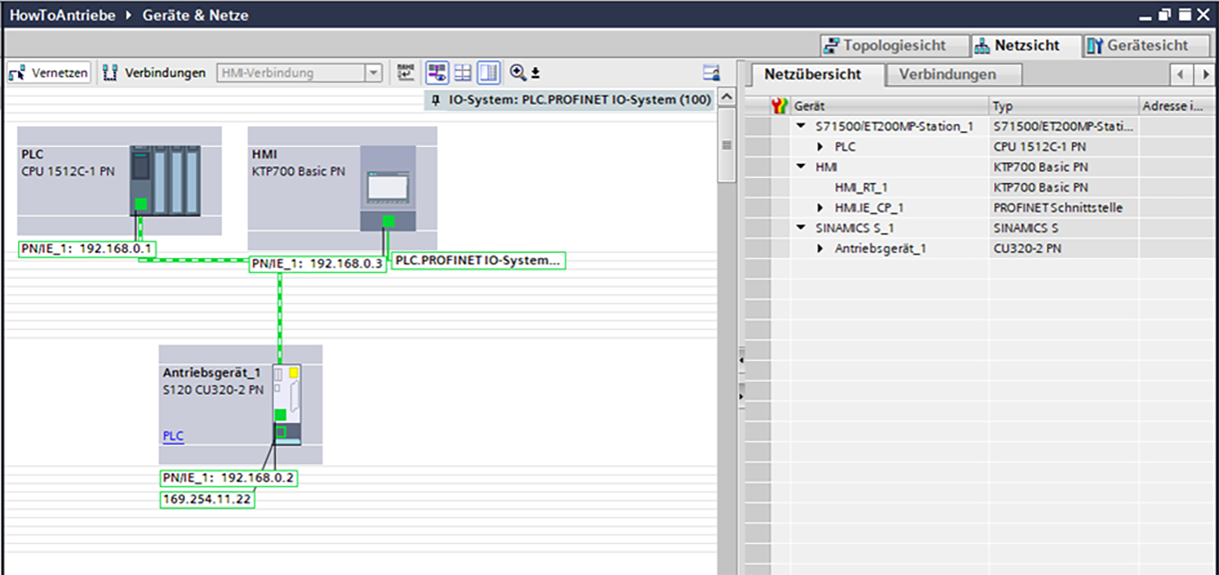
Task: Click the upper splitter collapse arrow
Action: click(741, 361)
